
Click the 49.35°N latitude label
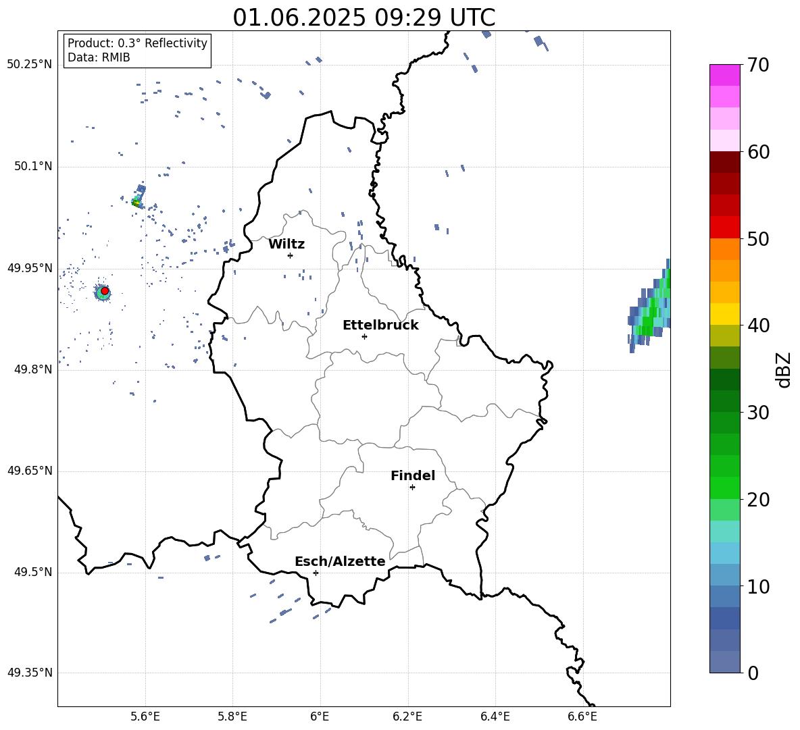[30, 673]
